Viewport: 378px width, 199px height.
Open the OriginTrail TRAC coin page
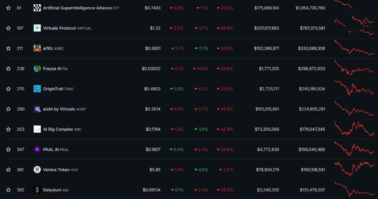pyautogui.click(x=58, y=89)
